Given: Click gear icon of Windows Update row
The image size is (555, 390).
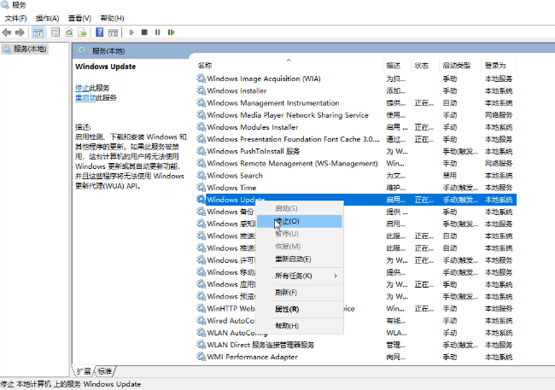Looking at the screenshot, I should (201, 199).
